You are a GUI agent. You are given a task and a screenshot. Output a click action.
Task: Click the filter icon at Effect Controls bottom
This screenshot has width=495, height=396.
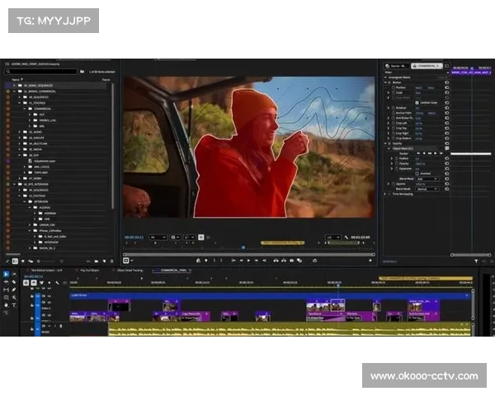tap(476, 262)
